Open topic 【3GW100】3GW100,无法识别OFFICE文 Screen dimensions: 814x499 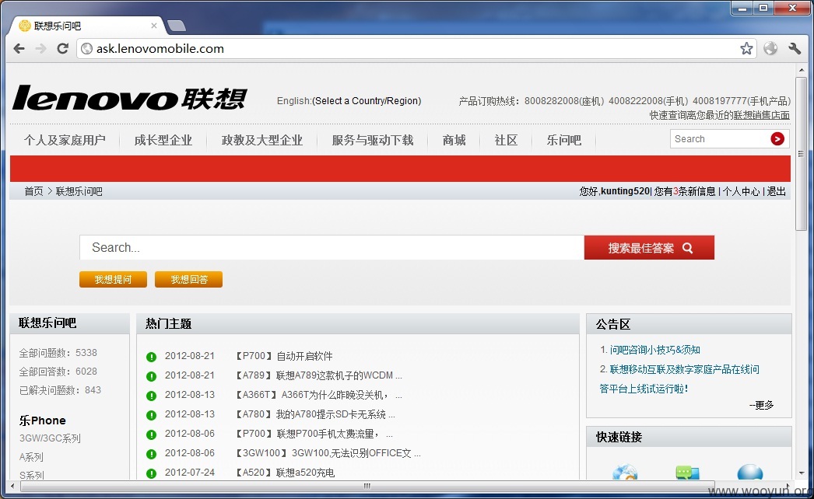click(x=328, y=453)
